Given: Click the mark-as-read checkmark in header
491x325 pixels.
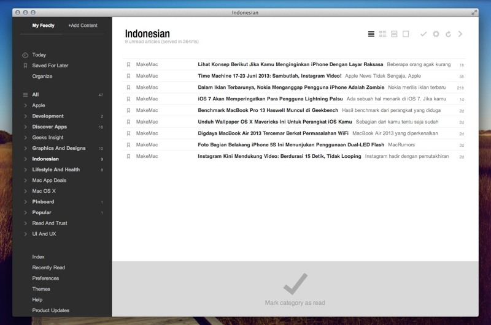Looking at the screenshot, I should tap(423, 34).
